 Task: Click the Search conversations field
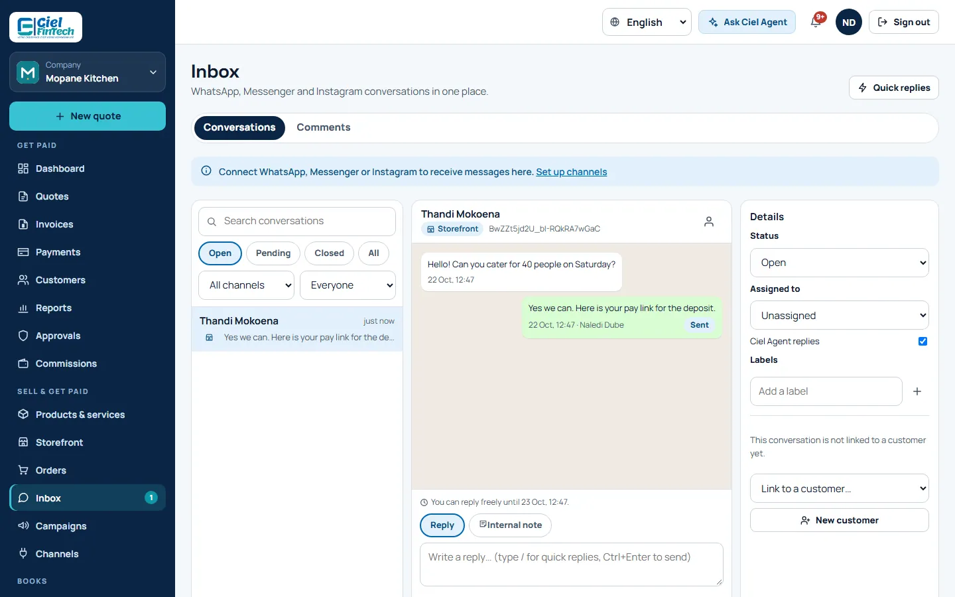coord(297,222)
